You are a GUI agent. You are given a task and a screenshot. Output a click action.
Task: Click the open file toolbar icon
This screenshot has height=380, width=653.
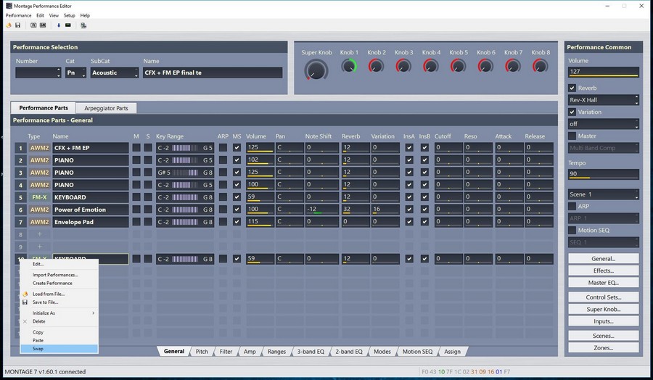click(9, 25)
